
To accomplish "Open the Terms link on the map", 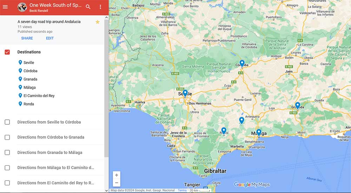I will point(182,190).
